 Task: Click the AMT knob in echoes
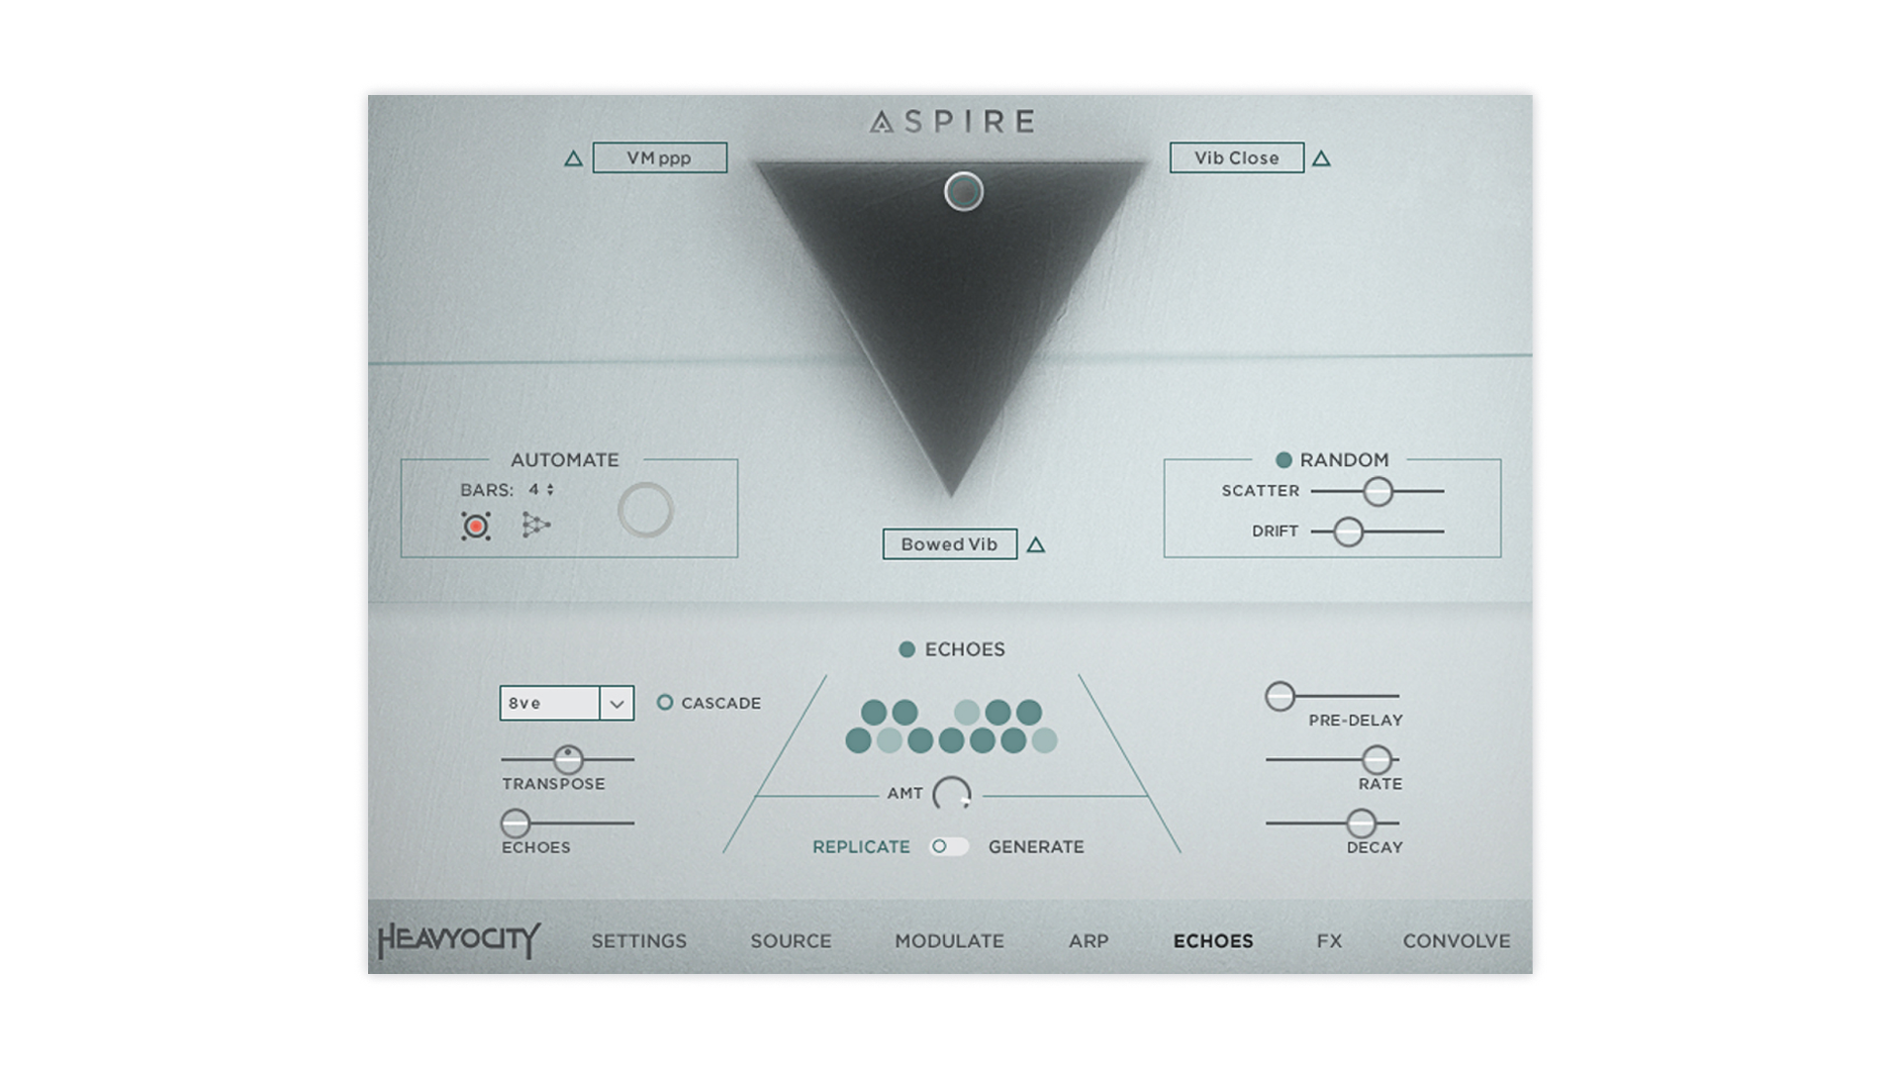click(x=952, y=794)
